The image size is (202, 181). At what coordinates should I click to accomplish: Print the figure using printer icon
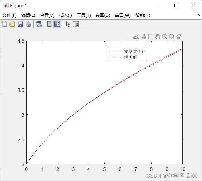pyautogui.click(x=28, y=24)
